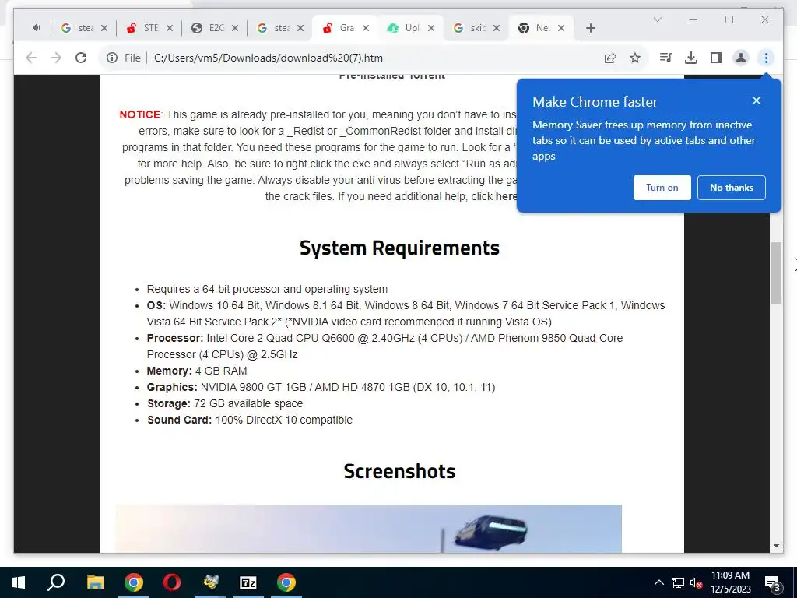Open Chrome downloads icon

tap(691, 58)
